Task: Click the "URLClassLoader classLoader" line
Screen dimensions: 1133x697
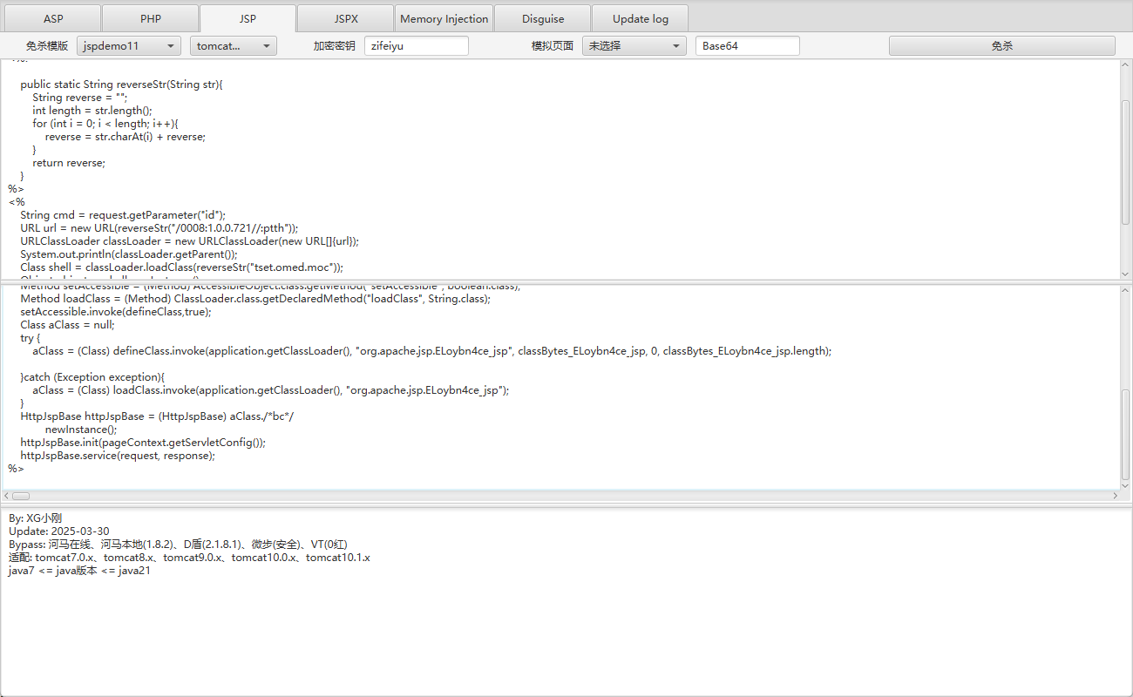Action: (189, 241)
